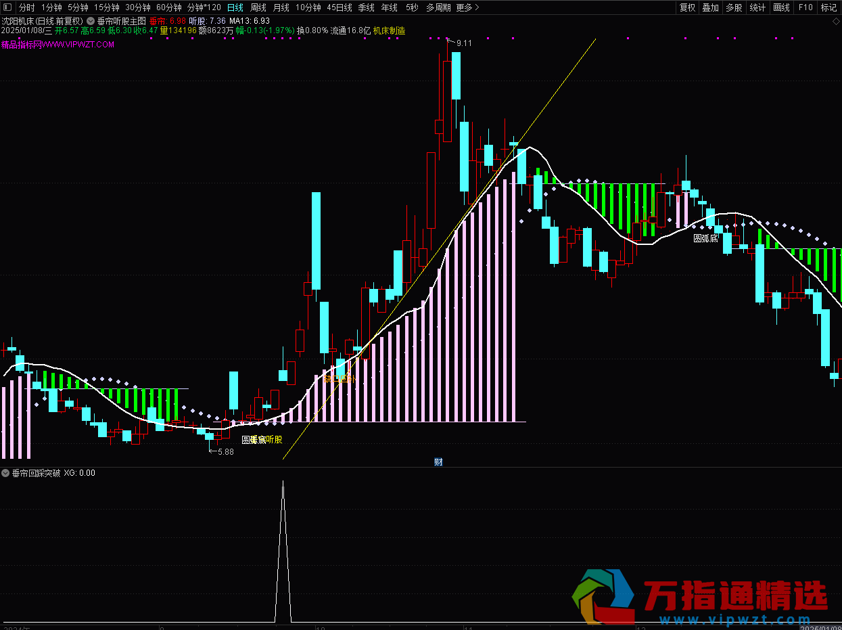Click the 9.11 high price label
The height and width of the screenshot is (630, 842).
pyautogui.click(x=464, y=43)
